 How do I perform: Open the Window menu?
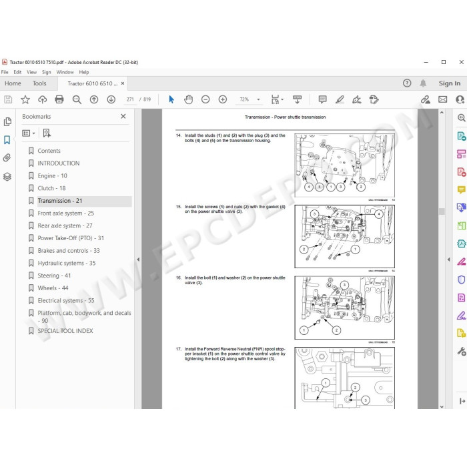tap(65, 72)
